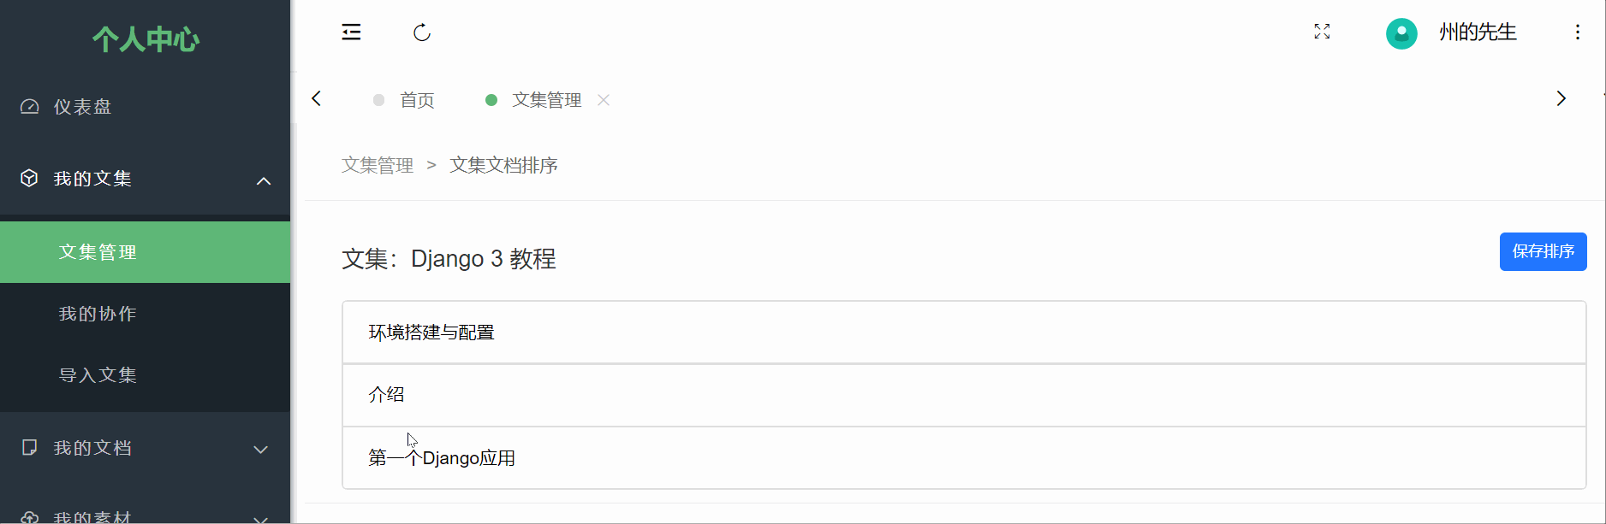Click the dashboard gauge icon
1606x524 pixels.
(30, 107)
